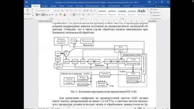The image size is (194, 109).
Task: Apply the red font color
Action: coord(65,15)
